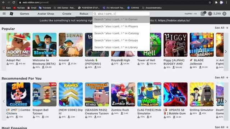Image resolution: width=230 pixels, height=129 pixels.
Task: Click the Royale High game title
Action: pos(120,60)
